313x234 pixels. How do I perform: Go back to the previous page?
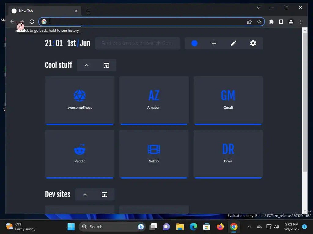[12, 22]
